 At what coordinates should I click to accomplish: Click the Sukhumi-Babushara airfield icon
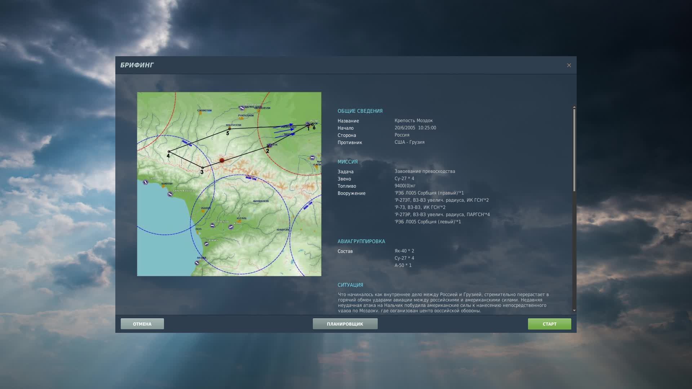[170, 194]
